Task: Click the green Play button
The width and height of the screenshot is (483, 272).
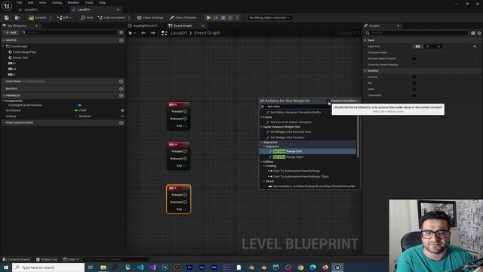Action: [x=208, y=17]
